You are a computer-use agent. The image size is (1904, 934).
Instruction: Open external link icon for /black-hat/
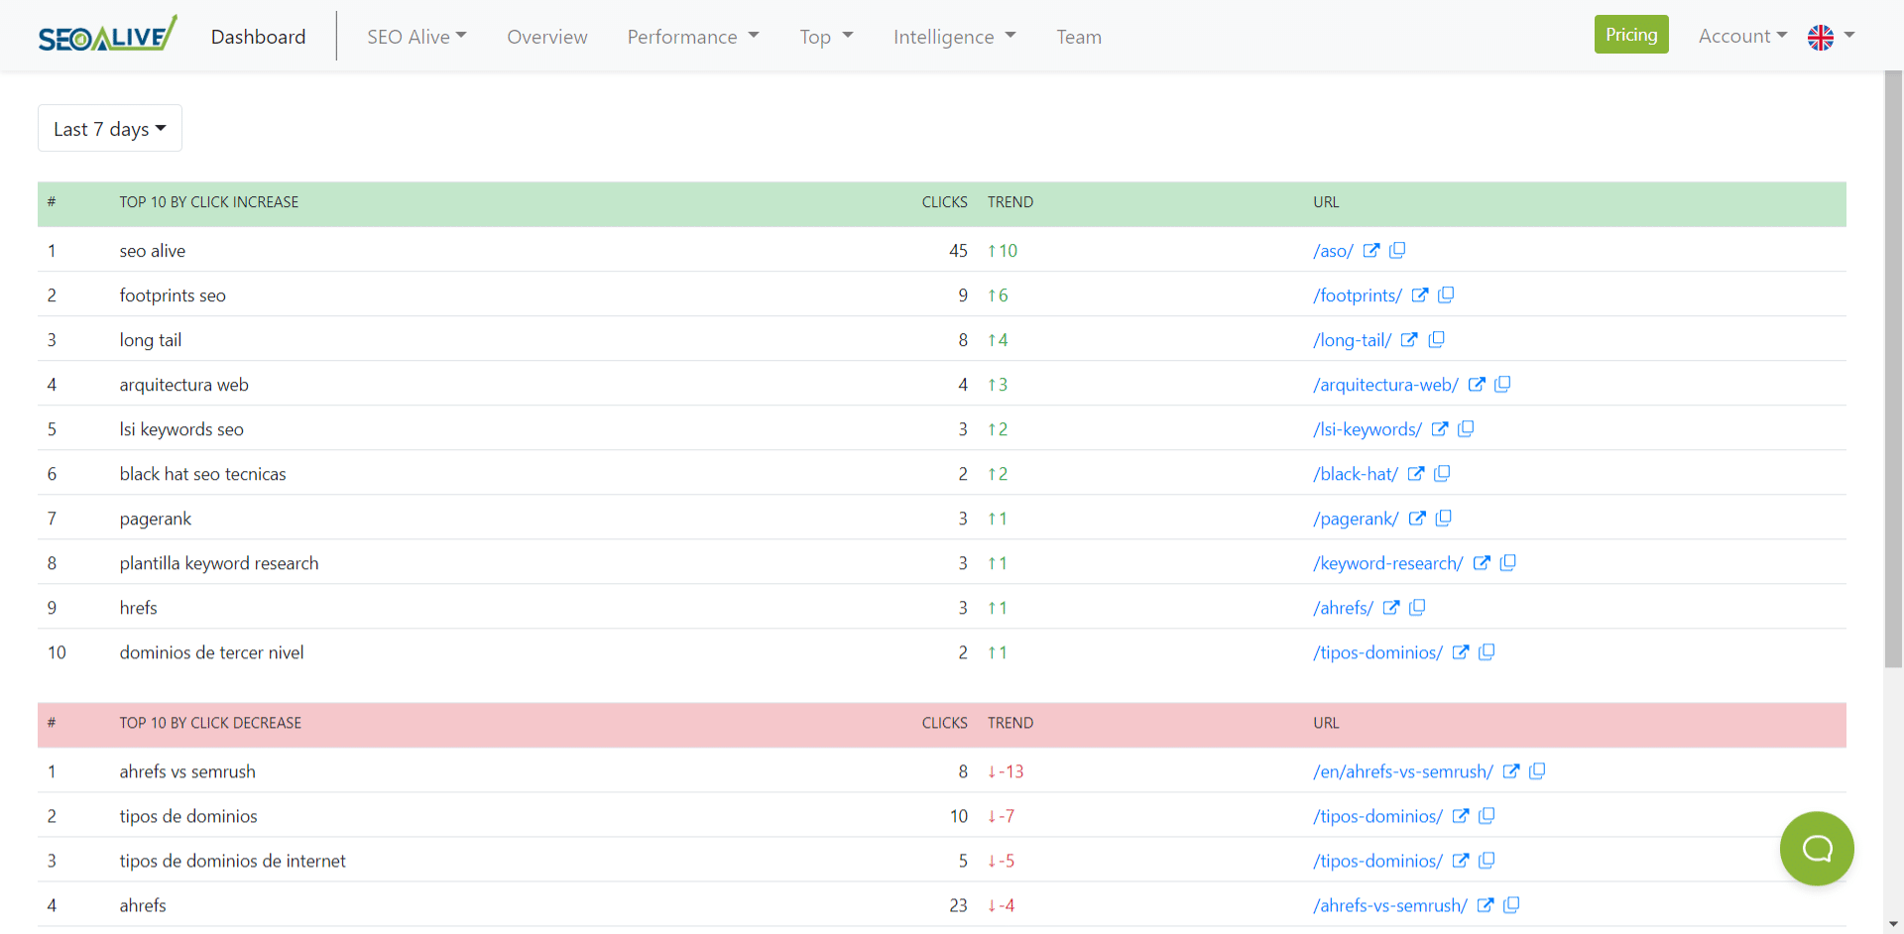tap(1416, 474)
